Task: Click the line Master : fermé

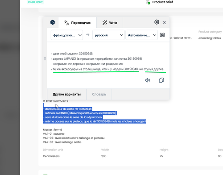Action: click(x=53, y=129)
